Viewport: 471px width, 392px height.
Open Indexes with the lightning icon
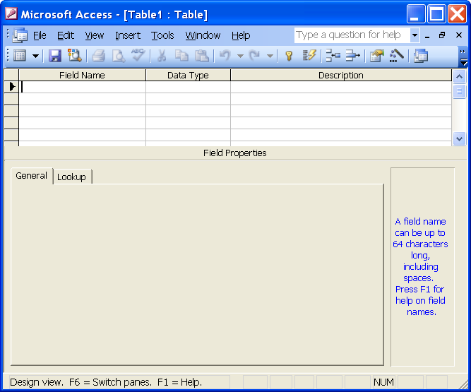click(309, 56)
